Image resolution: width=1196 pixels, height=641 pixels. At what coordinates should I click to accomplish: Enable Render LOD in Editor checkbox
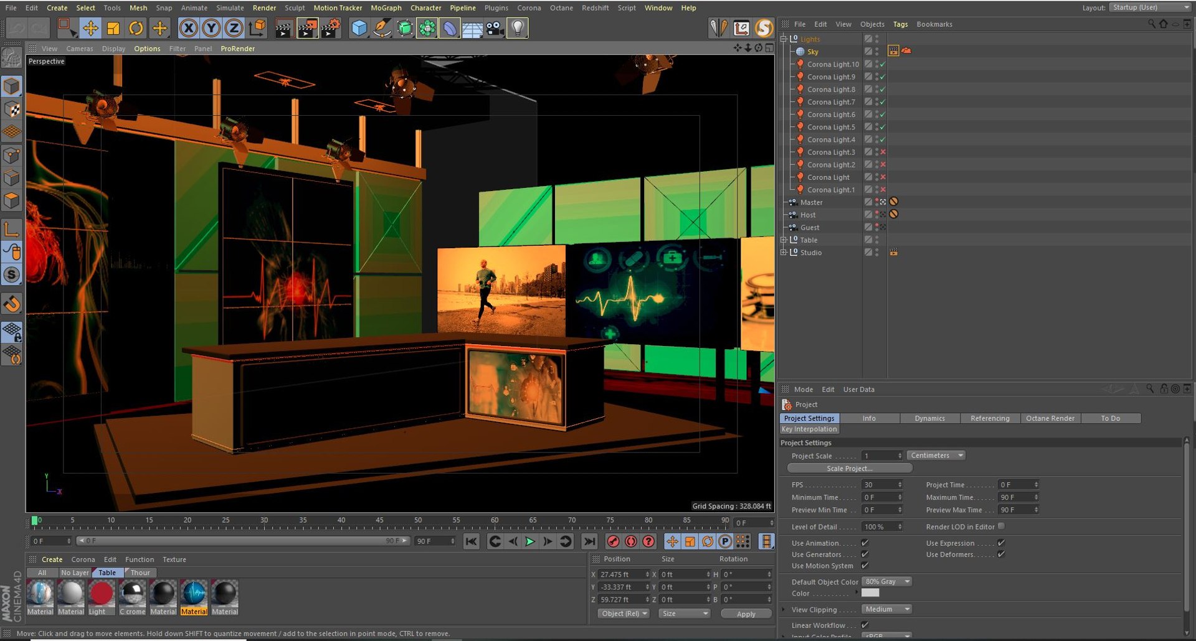coord(1001,526)
